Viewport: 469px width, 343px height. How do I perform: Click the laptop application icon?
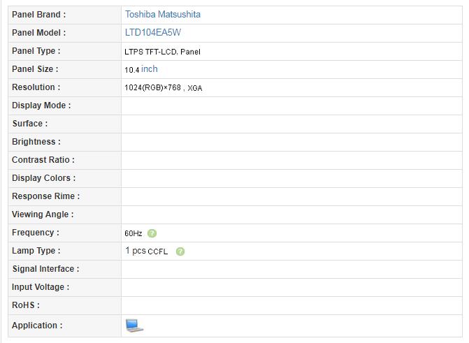coord(134,326)
